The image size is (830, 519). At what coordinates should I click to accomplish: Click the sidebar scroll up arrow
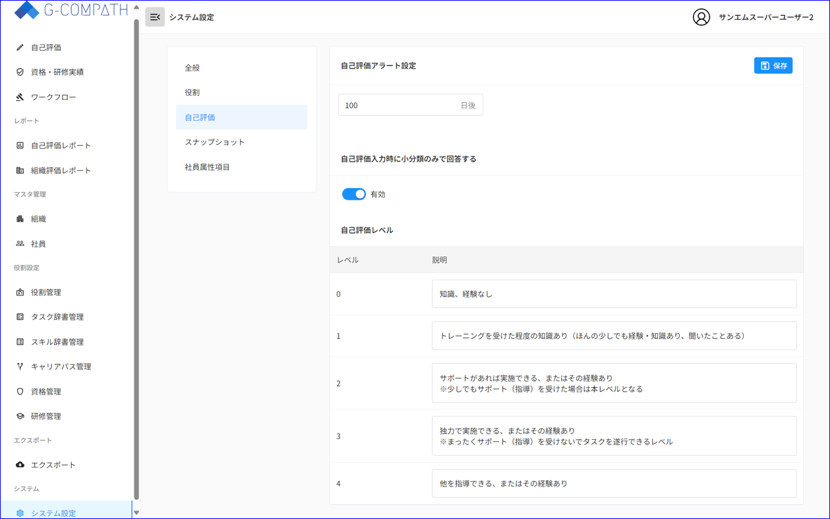[x=136, y=7]
